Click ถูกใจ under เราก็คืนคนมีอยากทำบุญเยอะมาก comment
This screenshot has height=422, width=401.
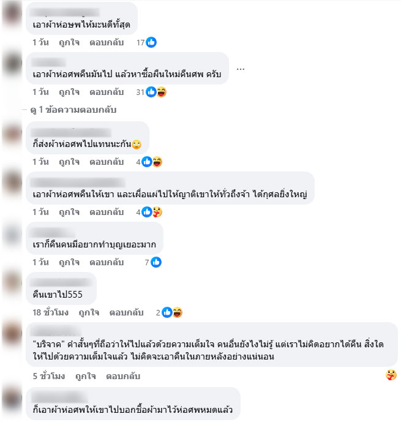tap(69, 262)
